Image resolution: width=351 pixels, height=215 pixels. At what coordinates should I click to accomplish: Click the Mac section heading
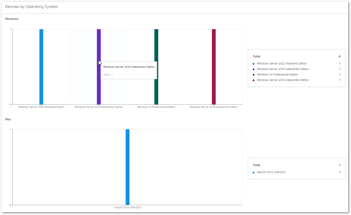tap(8, 119)
